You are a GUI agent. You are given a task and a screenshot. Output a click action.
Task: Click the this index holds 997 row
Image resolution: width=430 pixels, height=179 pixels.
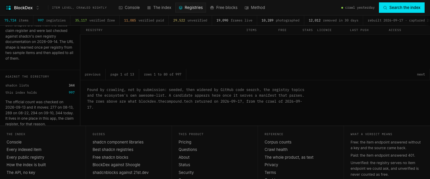pos(40,93)
